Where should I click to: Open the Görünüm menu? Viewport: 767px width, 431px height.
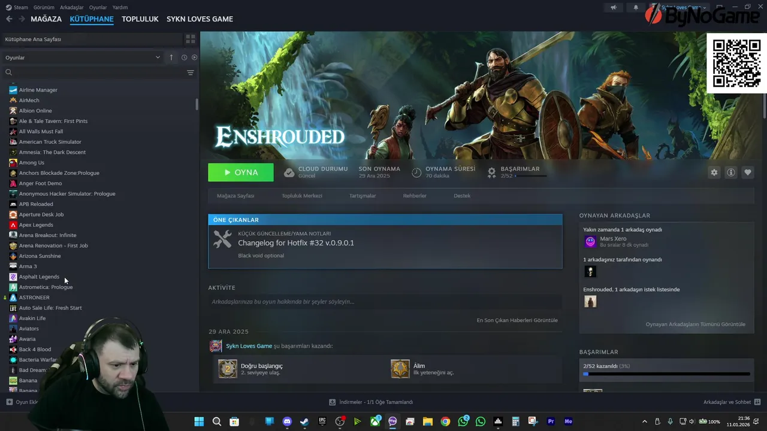44,7
